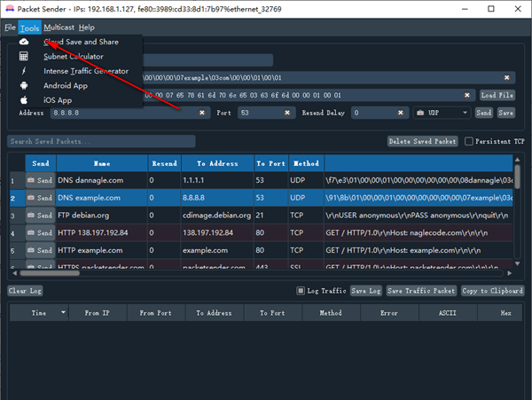The height and width of the screenshot is (400, 532).
Task: Select the cdimage.debian.org address cell
Action: pyautogui.click(x=217, y=216)
